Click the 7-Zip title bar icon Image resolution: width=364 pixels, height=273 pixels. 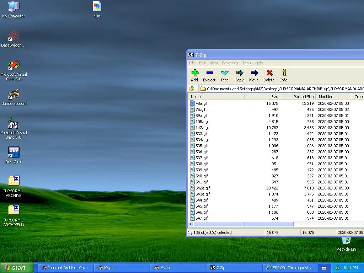(191, 55)
